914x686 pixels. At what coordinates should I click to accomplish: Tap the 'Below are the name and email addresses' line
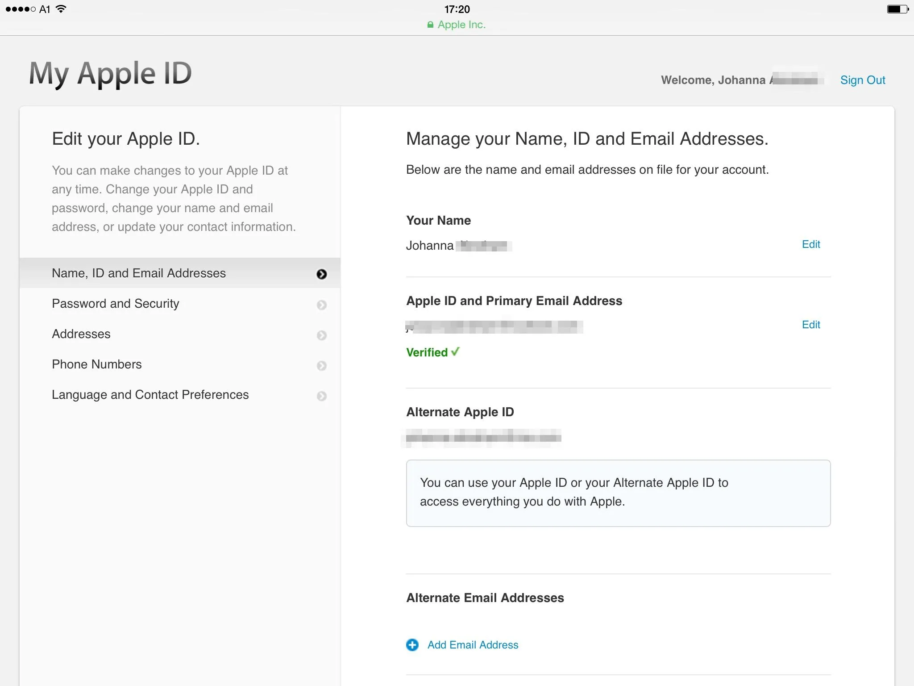[587, 170]
